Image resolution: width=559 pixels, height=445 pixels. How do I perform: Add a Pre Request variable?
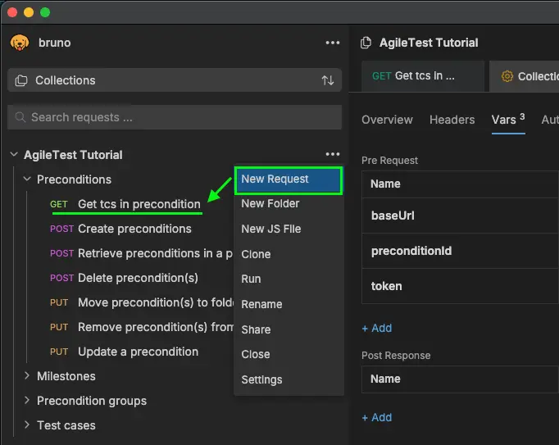click(377, 328)
